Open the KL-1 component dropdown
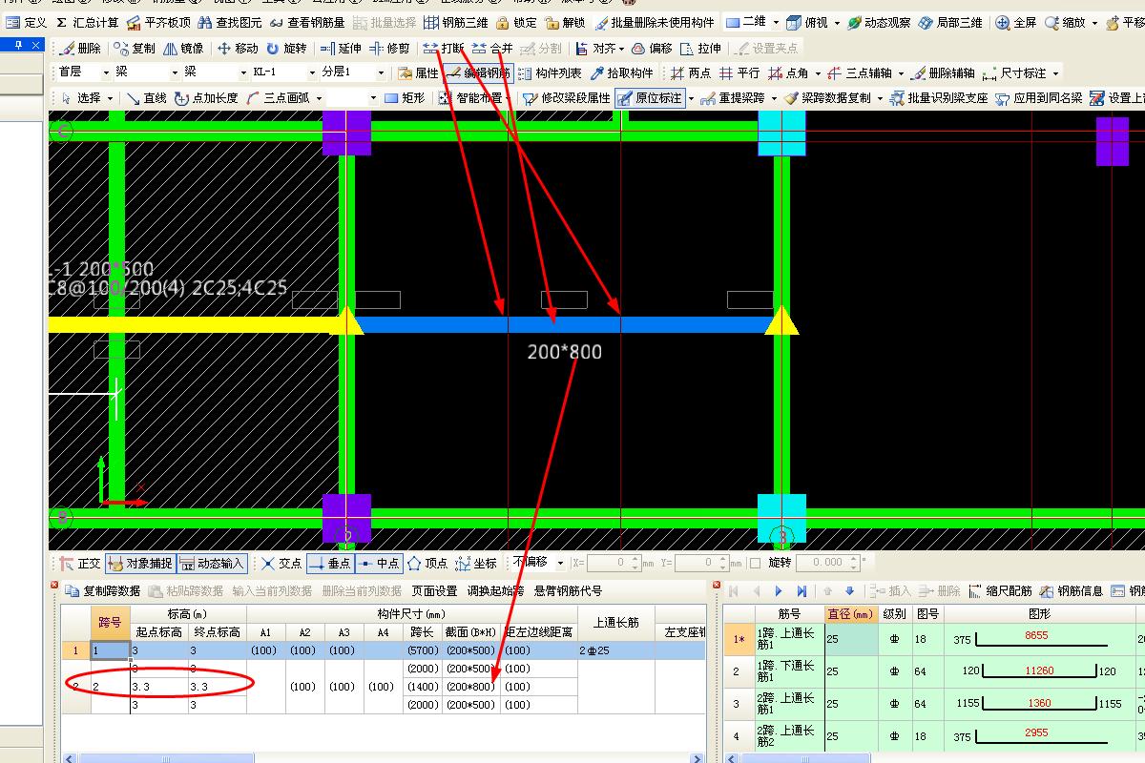The height and width of the screenshot is (763, 1145). click(312, 72)
